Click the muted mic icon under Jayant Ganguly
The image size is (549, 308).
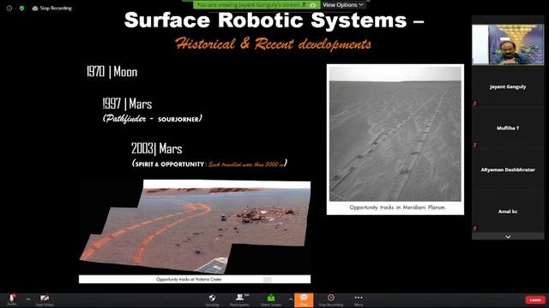(475, 104)
